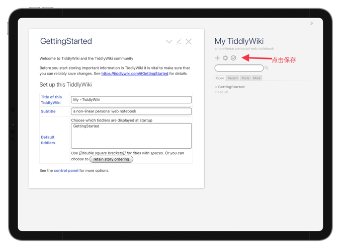Click the GettingStarted tiddler title
This screenshot has height=249, width=341.
pyautogui.click(x=66, y=41)
